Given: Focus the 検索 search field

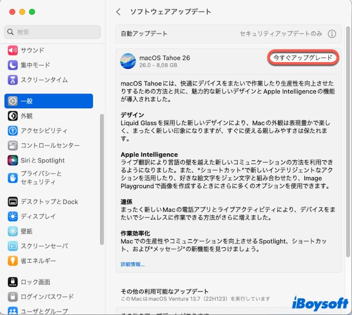Looking at the screenshot, I should (52, 32).
